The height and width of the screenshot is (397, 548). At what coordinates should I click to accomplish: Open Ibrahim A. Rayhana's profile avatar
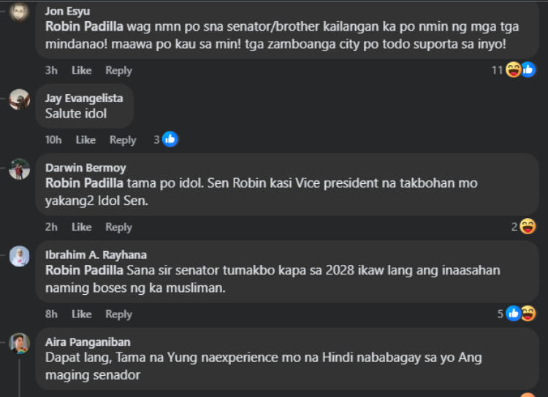pyautogui.click(x=20, y=256)
